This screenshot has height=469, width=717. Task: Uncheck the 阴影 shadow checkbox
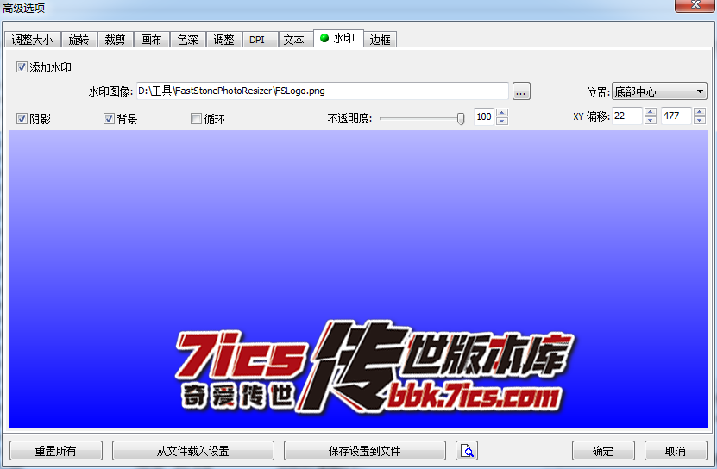point(22,119)
